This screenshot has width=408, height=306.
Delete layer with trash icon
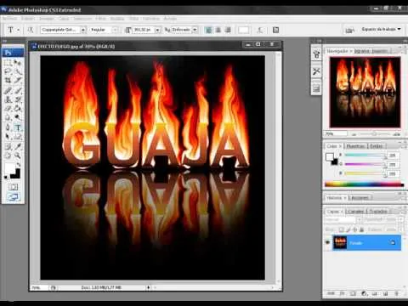[x=396, y=293]
